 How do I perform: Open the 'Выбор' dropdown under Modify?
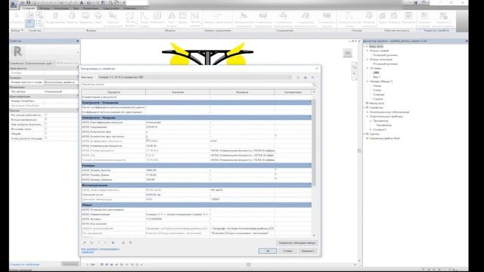(17, 30)
